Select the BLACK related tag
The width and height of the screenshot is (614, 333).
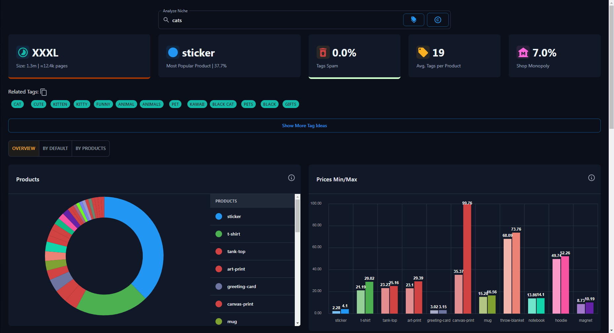click(270, 104)
